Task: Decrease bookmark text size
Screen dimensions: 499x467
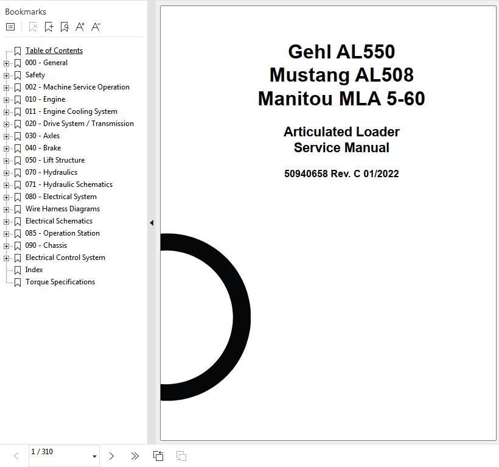Action: coord(96,27)
